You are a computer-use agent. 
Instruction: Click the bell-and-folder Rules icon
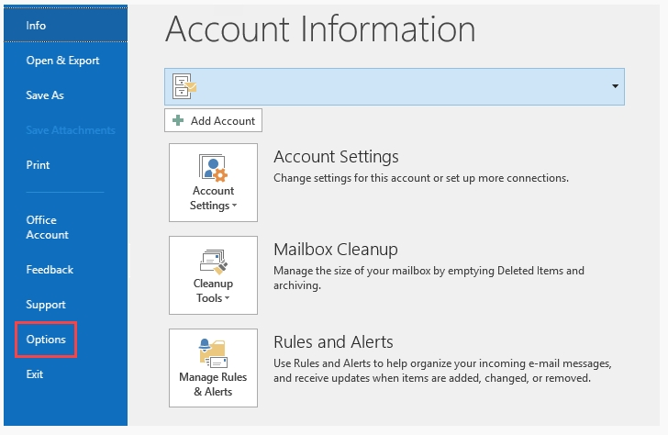(x=213, y=353)
